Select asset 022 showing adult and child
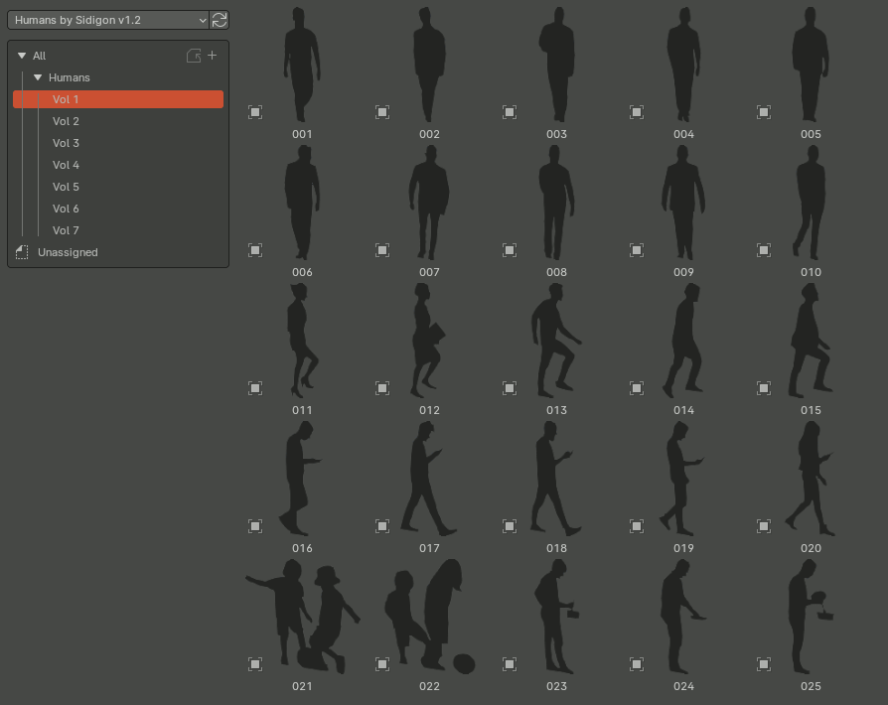 [x=428, y=618]
